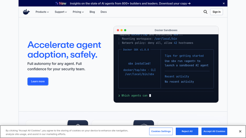Click Reject All cookies
This screenshot has width=246, height=138.
(x=187, y=131)
